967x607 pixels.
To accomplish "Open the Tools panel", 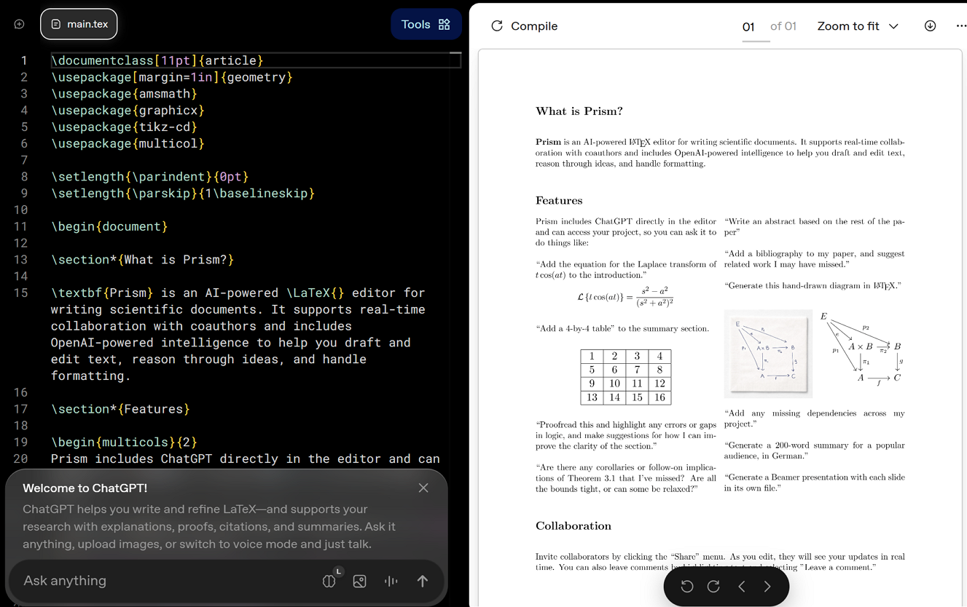I will click(426, 24).
